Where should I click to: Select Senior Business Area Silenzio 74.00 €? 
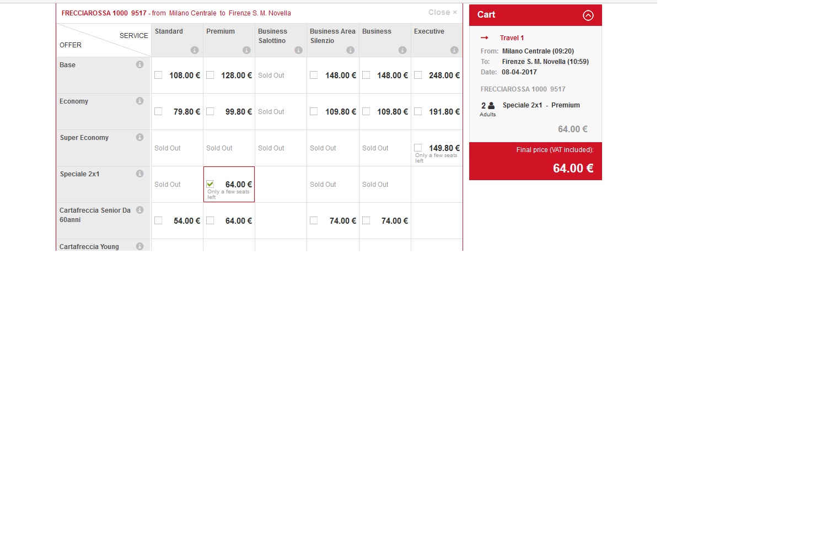pos(314,220)
